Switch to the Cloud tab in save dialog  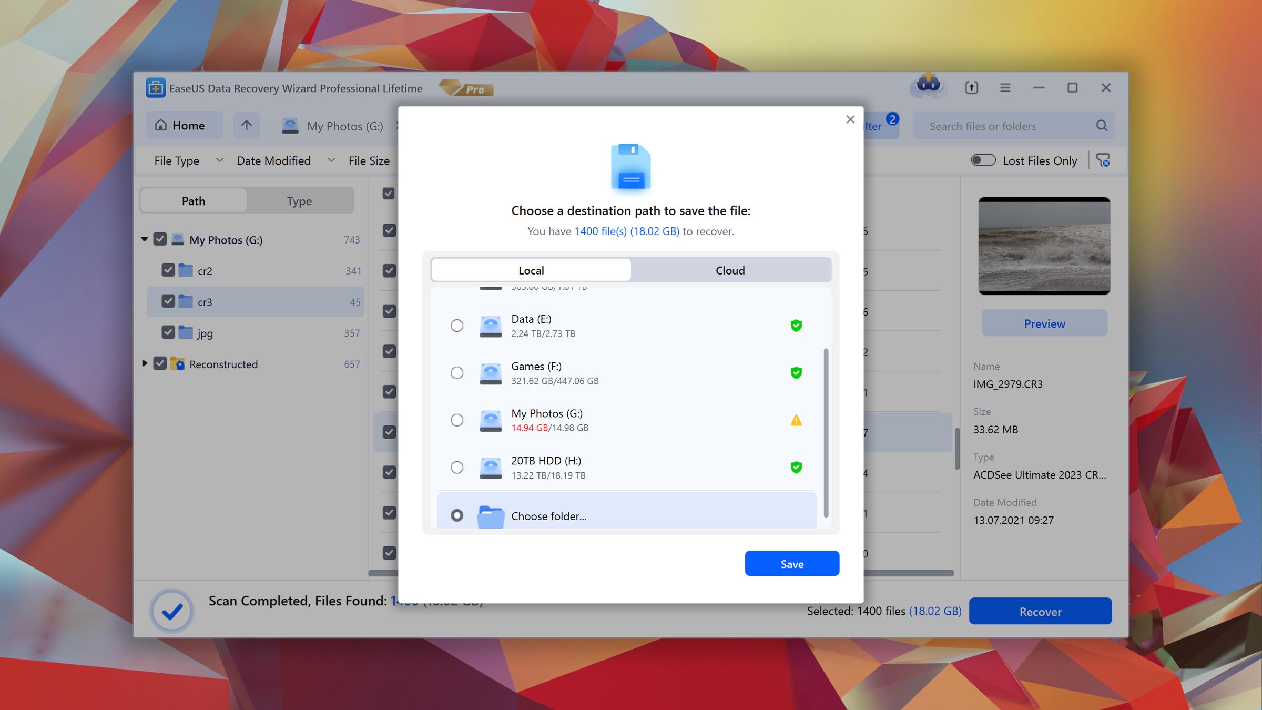[730, 270]
